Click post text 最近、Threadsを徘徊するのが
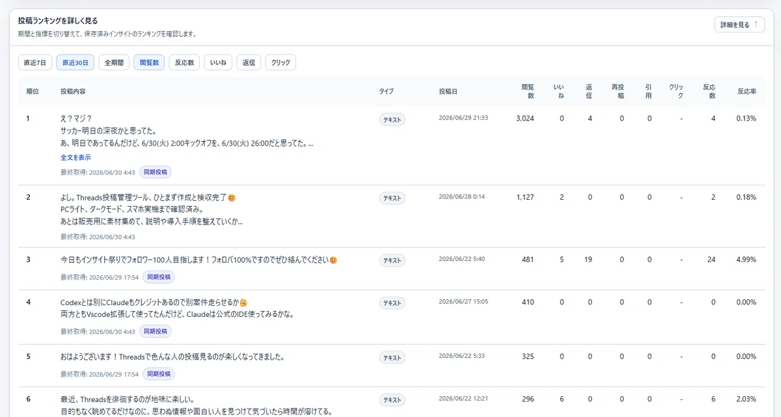Screen dimensions: 781x417 click(197, 405)
